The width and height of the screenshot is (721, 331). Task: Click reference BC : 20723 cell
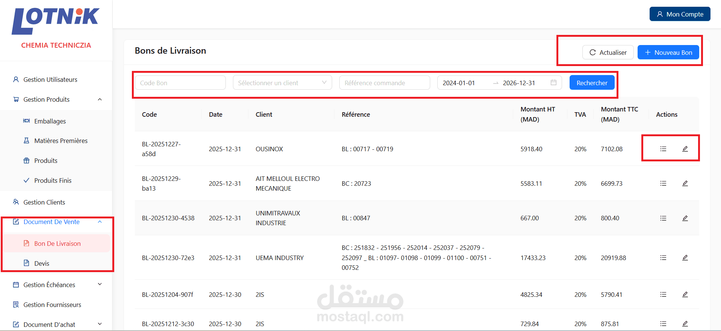coord(356,184)
